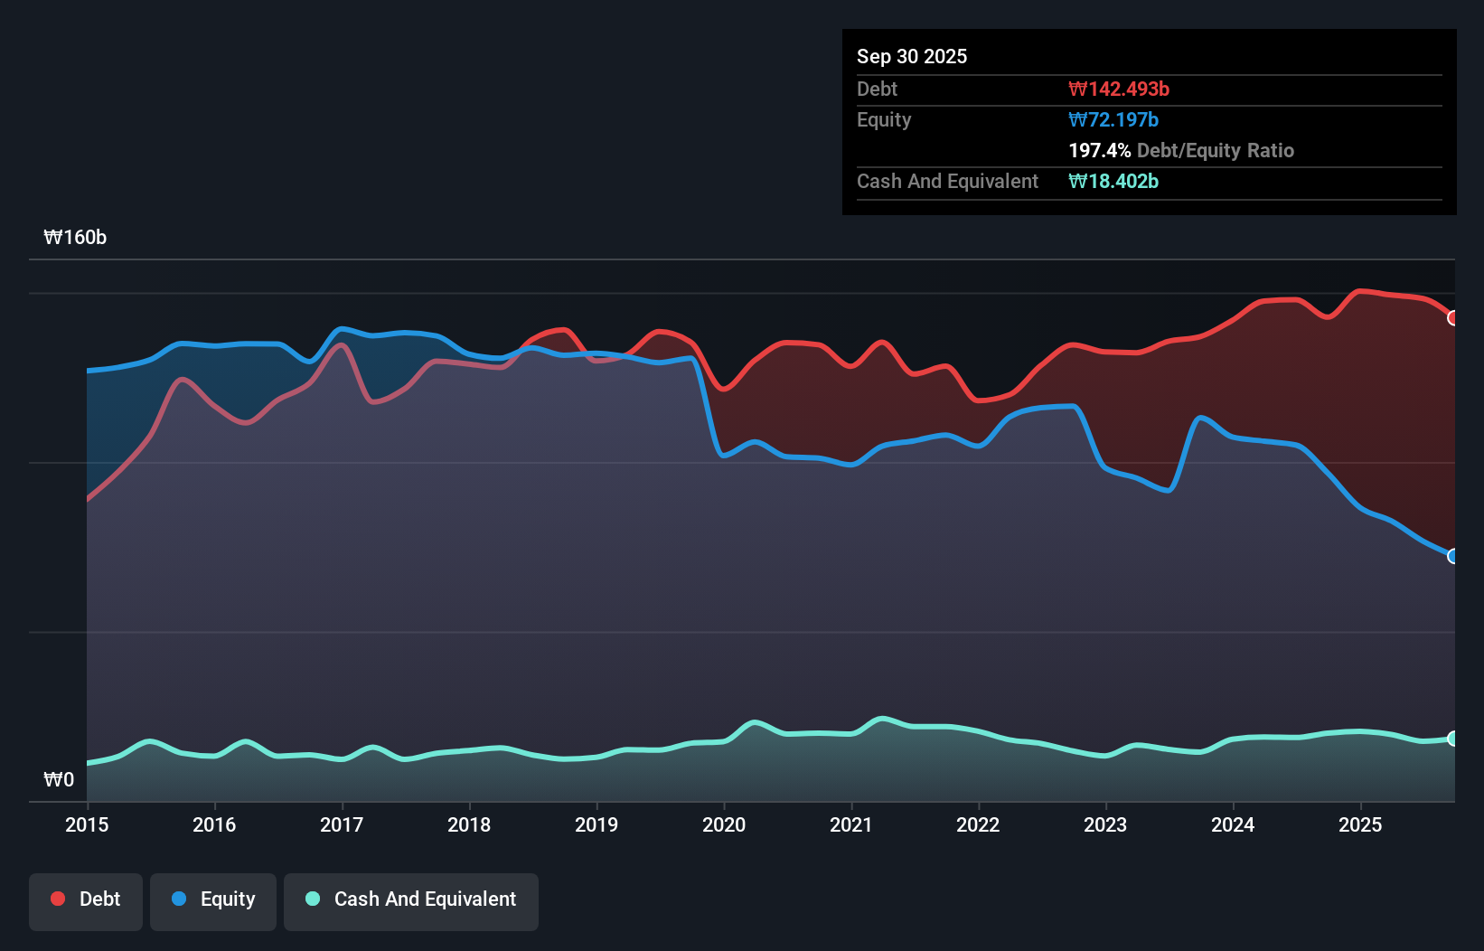Click the ₩160b axis label
Screen dimensions: 1484x951
76,238
